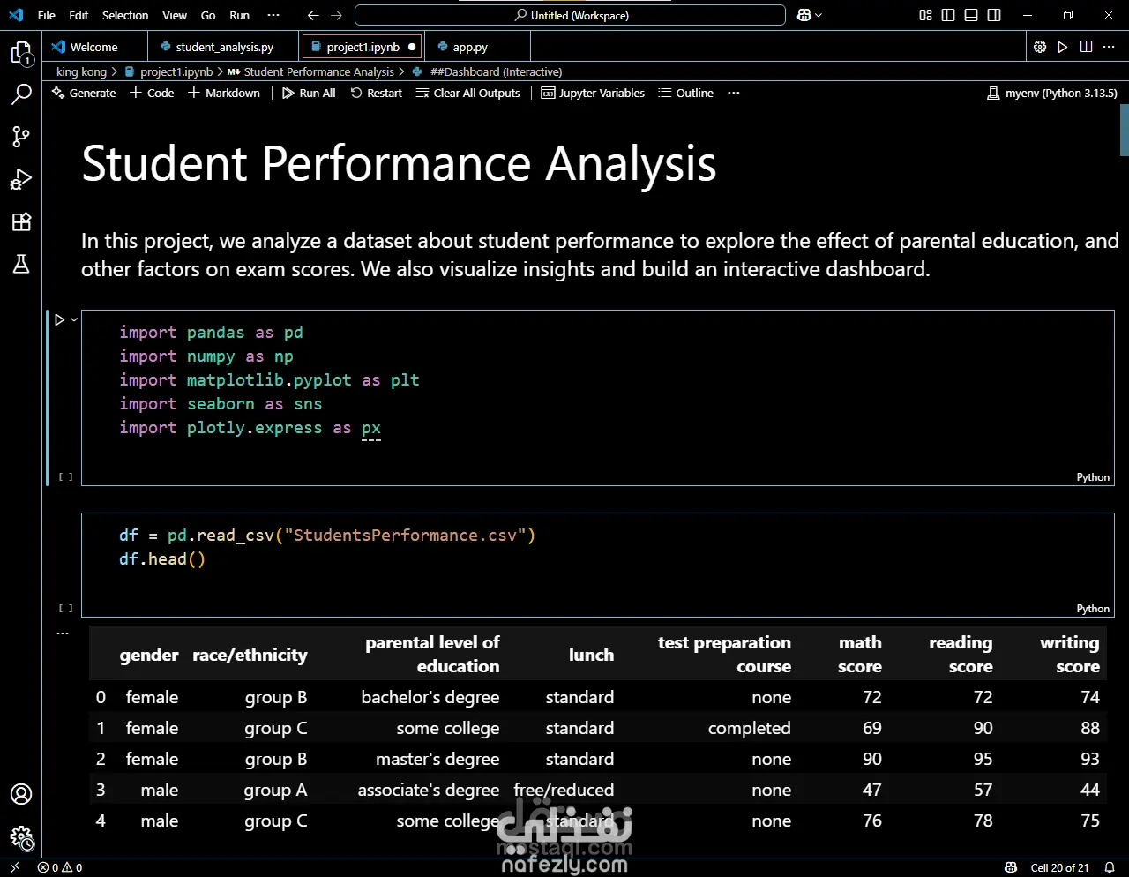Screen dimensions: 1129x877
Task: Open the Testing flask view
Action: [x=21, y=263]
